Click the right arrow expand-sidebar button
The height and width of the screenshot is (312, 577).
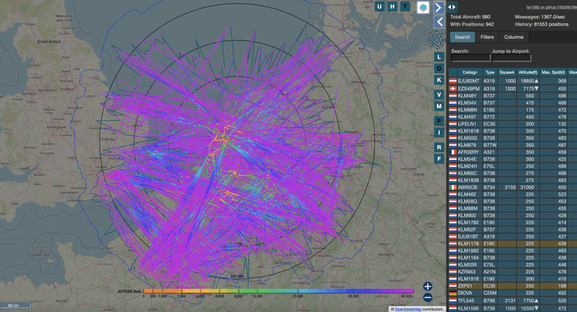[439, 7]
